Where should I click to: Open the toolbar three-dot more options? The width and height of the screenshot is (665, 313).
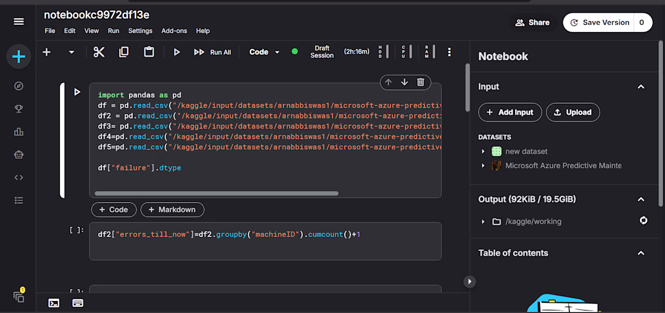pos(450,52)
